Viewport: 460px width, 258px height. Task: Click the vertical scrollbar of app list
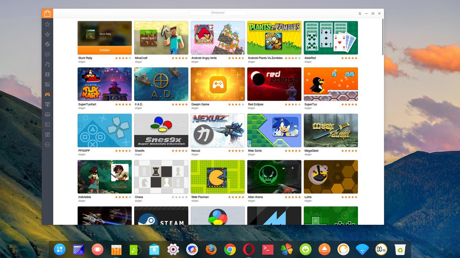click(382, 37)
